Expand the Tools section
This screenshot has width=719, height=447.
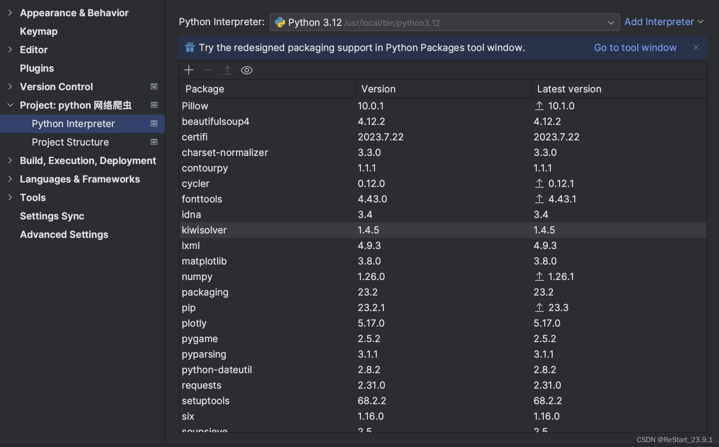point(10,197)
